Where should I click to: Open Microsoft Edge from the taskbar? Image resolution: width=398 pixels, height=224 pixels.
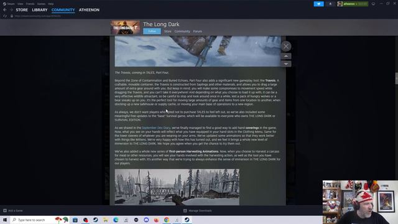coord(116,220)
